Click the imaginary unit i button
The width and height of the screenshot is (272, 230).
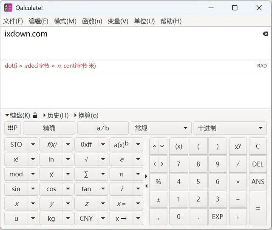point(121,189)
